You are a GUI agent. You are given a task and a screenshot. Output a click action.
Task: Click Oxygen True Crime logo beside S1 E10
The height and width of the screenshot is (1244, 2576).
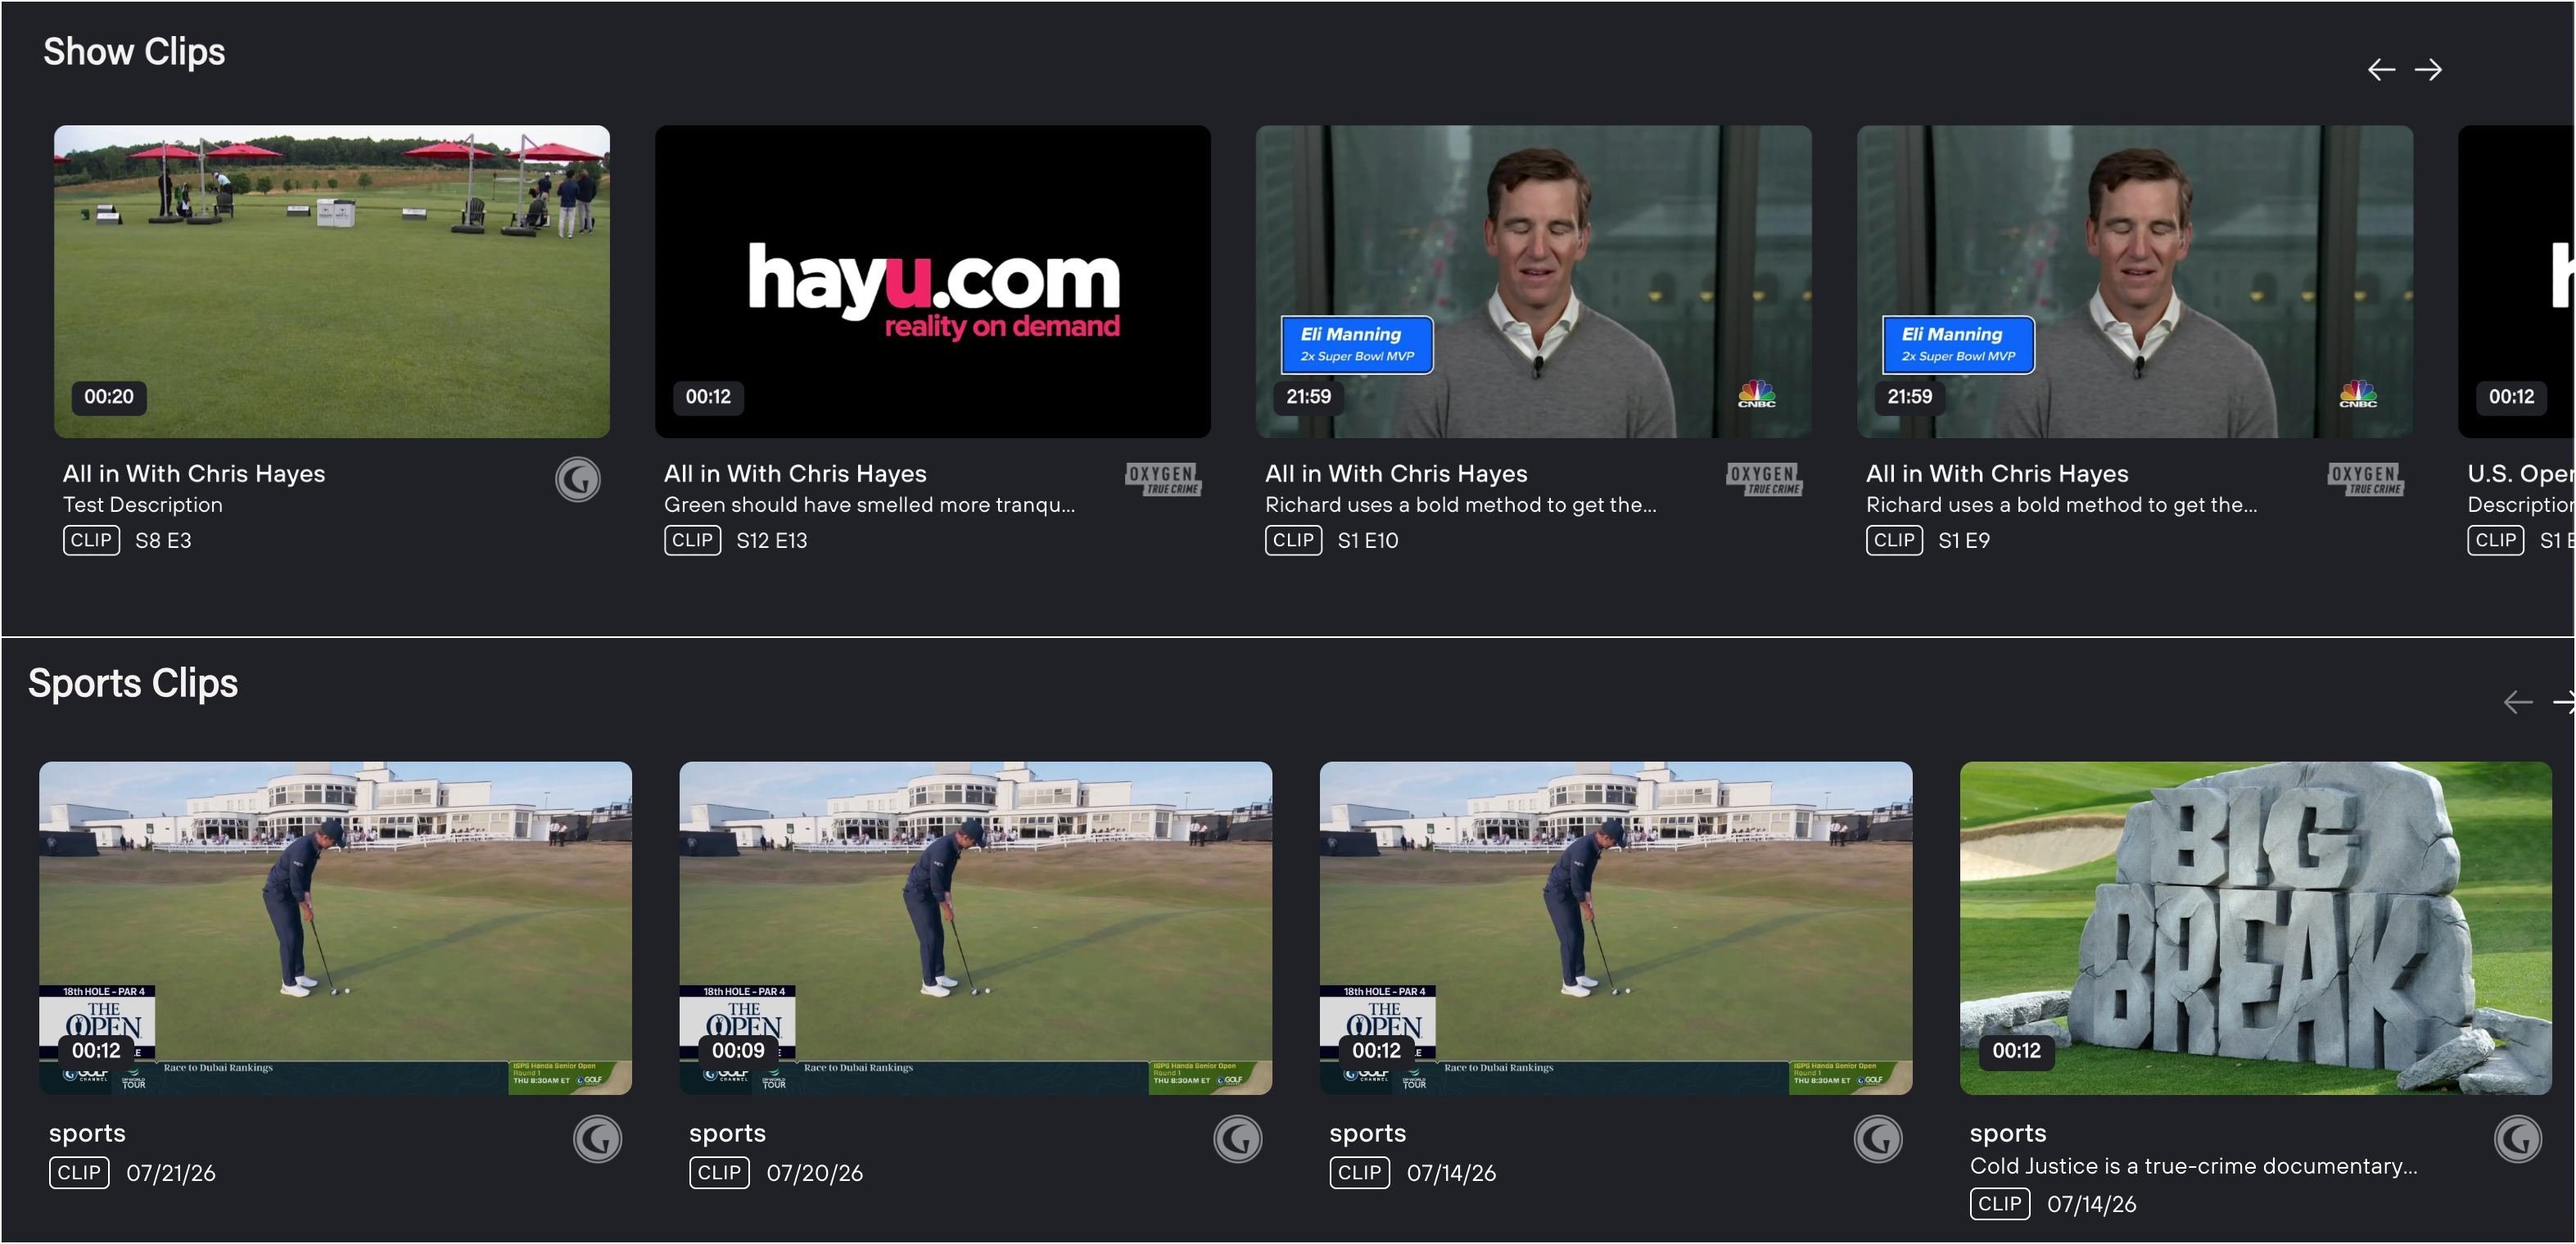[1764, 480]
